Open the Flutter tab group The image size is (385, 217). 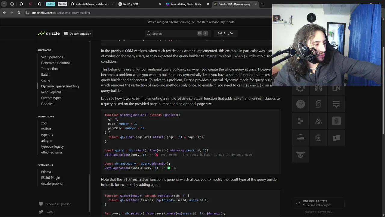pos(50,4)
